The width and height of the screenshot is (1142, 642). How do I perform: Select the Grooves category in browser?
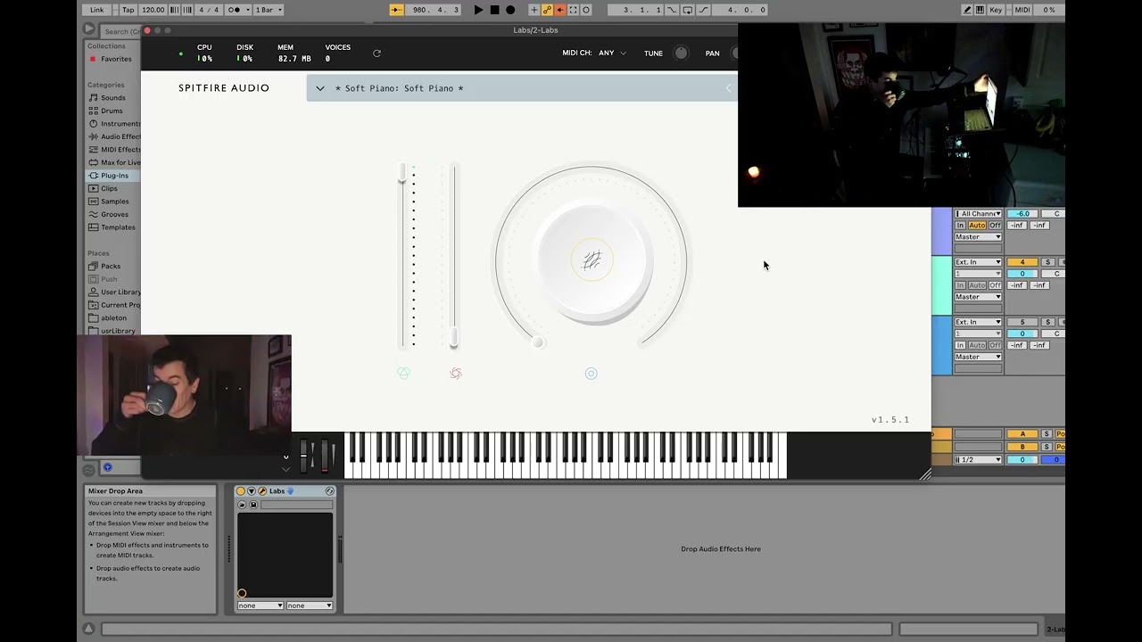114,214
